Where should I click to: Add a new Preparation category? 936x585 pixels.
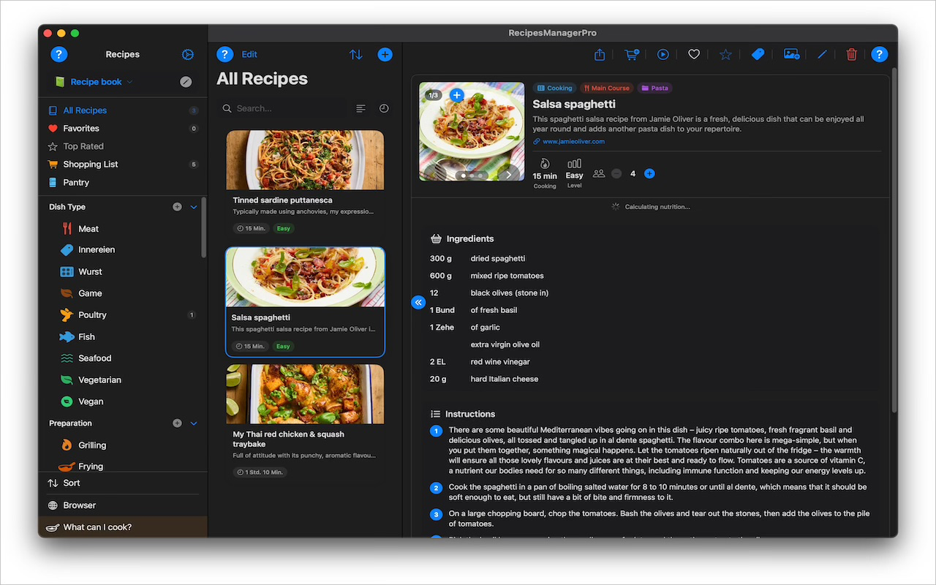[177, 423]
